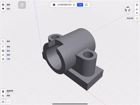Open the more options ellipsis icon

86,5
